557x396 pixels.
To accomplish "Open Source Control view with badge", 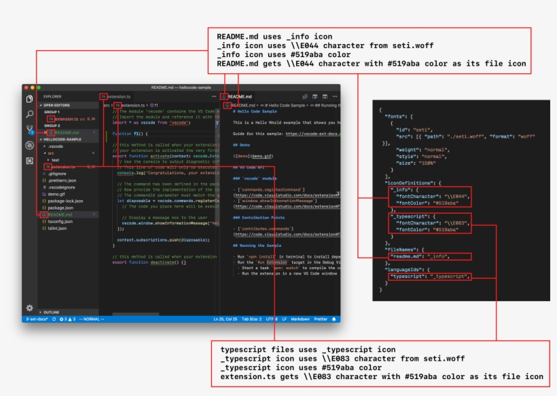I will (x=30, y=130).
